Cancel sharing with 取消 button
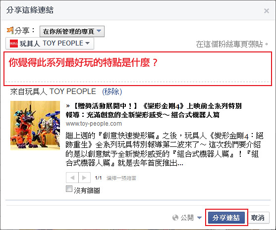Image resolution: width=276 pixels, height=230 pixels. click(x=258, y=218)
